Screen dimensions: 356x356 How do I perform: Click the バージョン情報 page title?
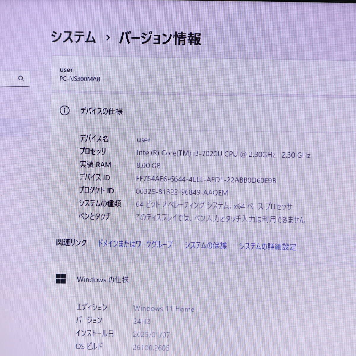(160, 39)
